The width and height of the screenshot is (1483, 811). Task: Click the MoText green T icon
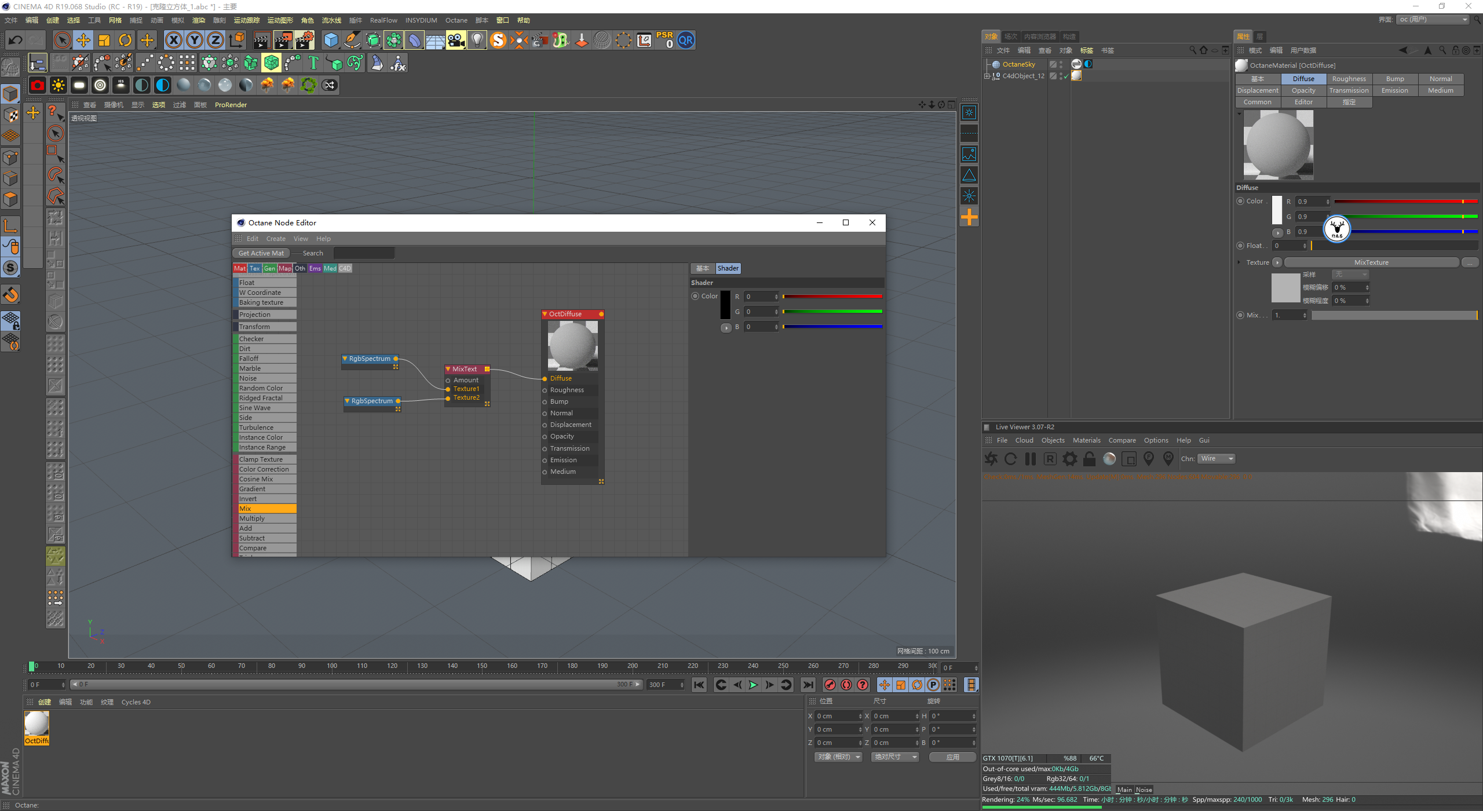click(x=313, y=63)
